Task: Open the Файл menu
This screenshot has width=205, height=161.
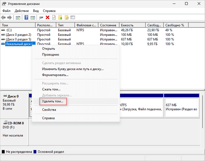Action: click(6, 11)
